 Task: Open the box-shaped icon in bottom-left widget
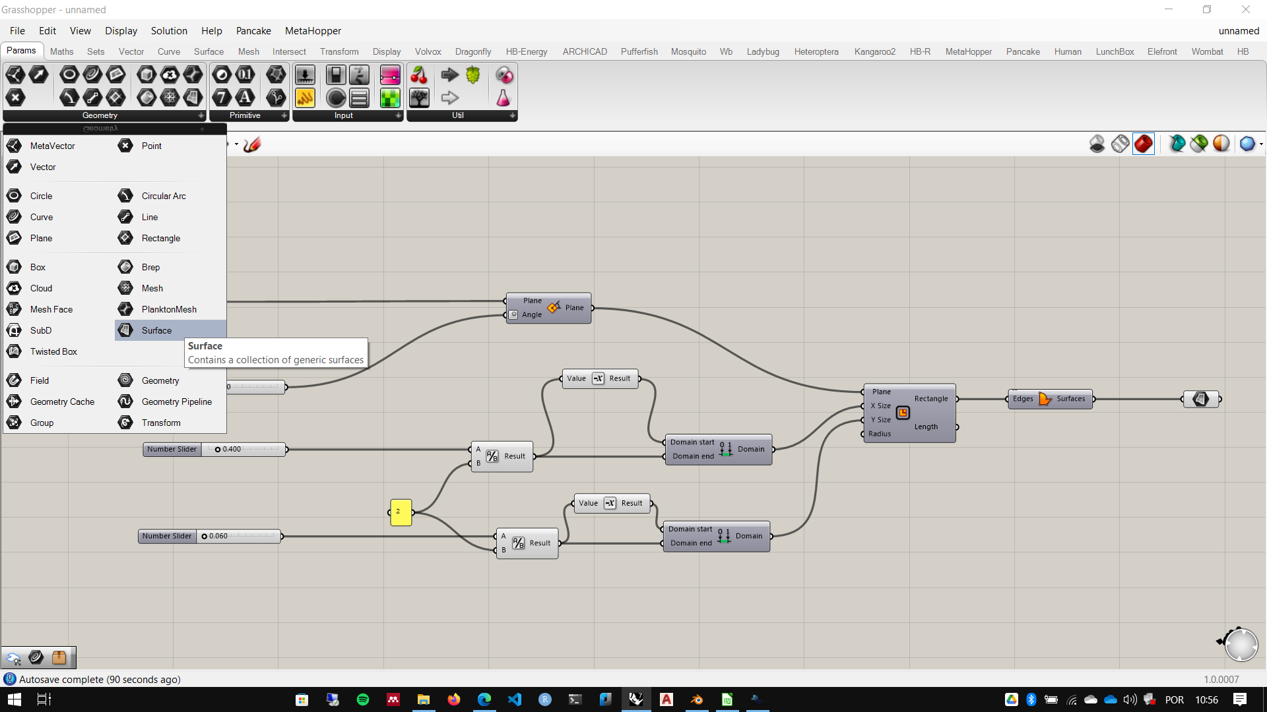(59, 657)
